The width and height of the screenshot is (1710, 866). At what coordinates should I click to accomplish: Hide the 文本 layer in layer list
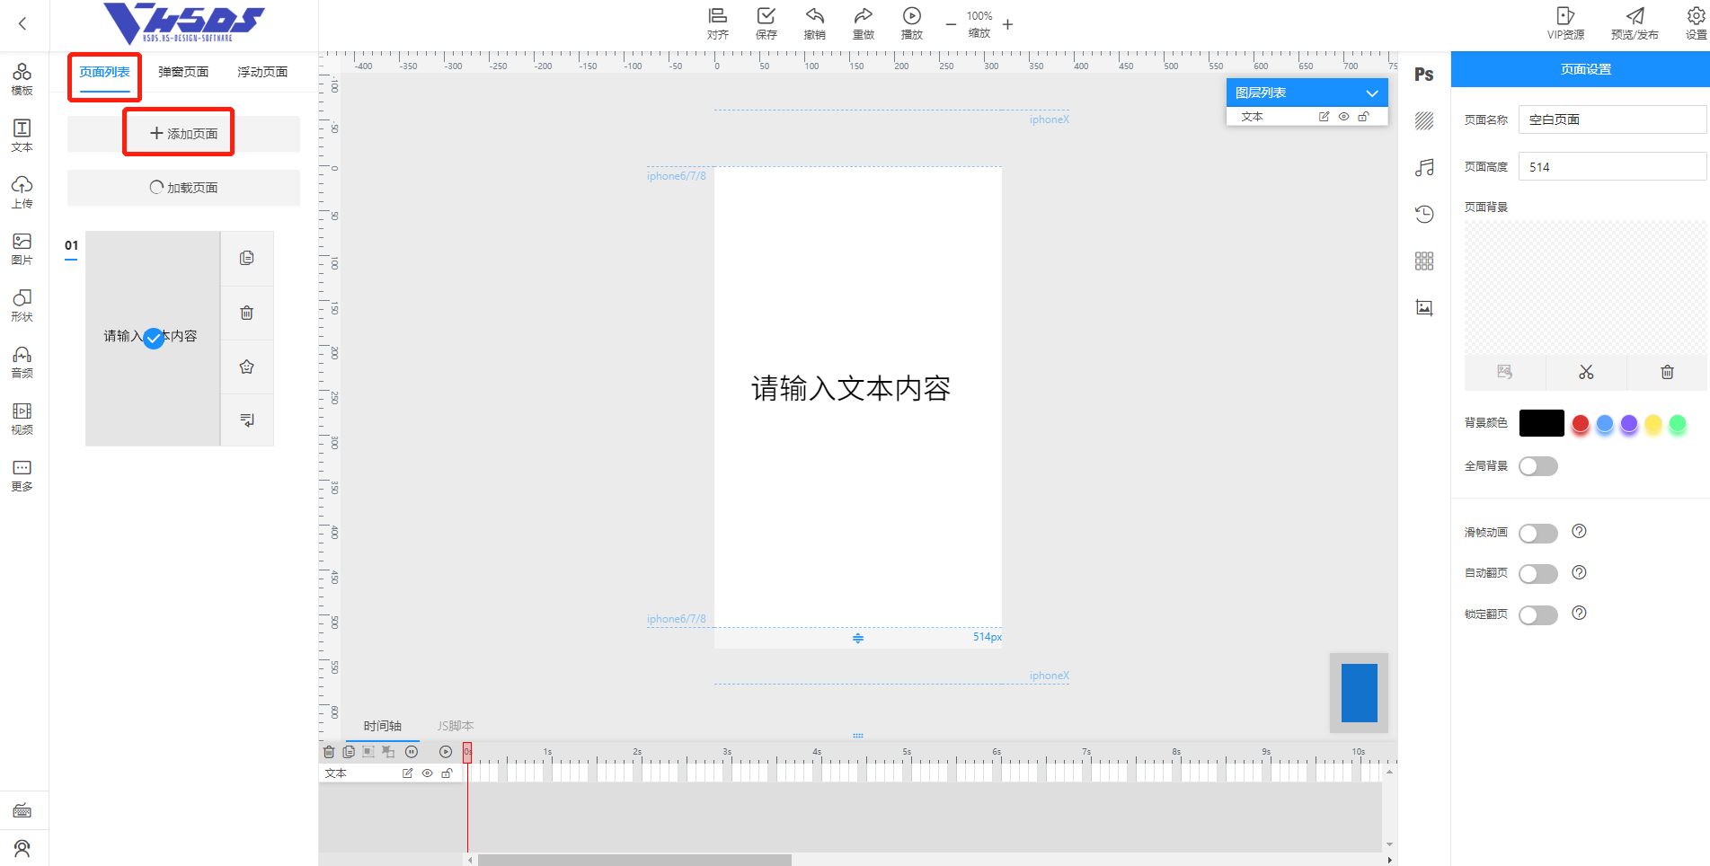click(x=1344, y=117)
